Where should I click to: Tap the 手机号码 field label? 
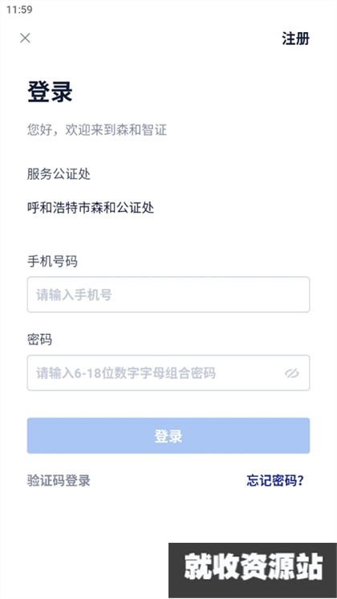(52, 262)
